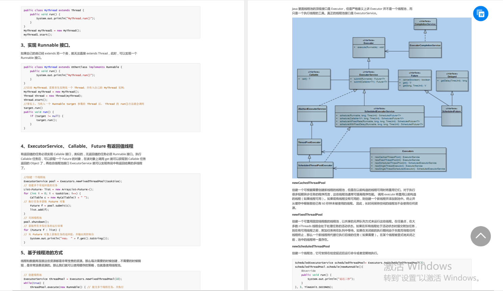Click the Callable interface box in diagram
This screenshot has width=503, height=291.
coord(313,79)
